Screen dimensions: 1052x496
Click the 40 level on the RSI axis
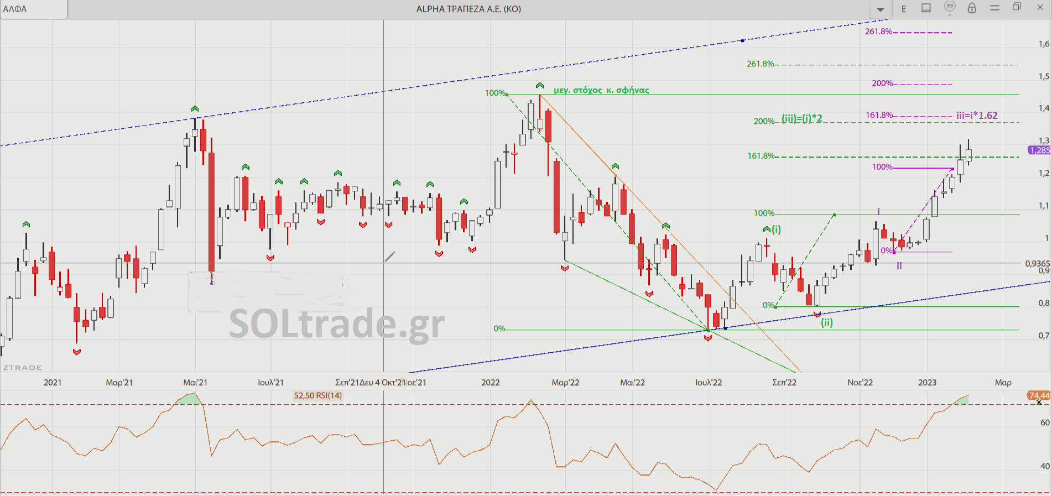coord(1045,466)
